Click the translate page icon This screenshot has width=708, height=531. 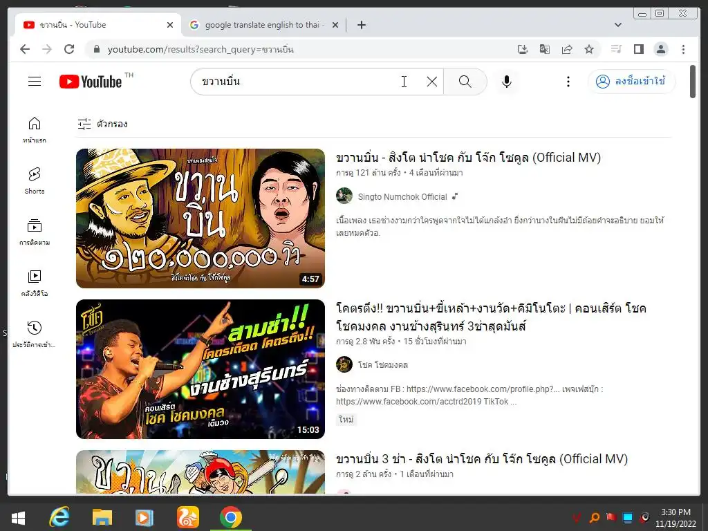(x=545, y=49)
